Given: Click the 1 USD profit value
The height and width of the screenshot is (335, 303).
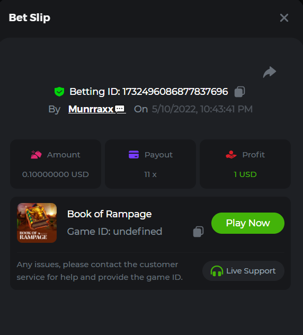Looking at the screenshot, I should click(245, 174).
